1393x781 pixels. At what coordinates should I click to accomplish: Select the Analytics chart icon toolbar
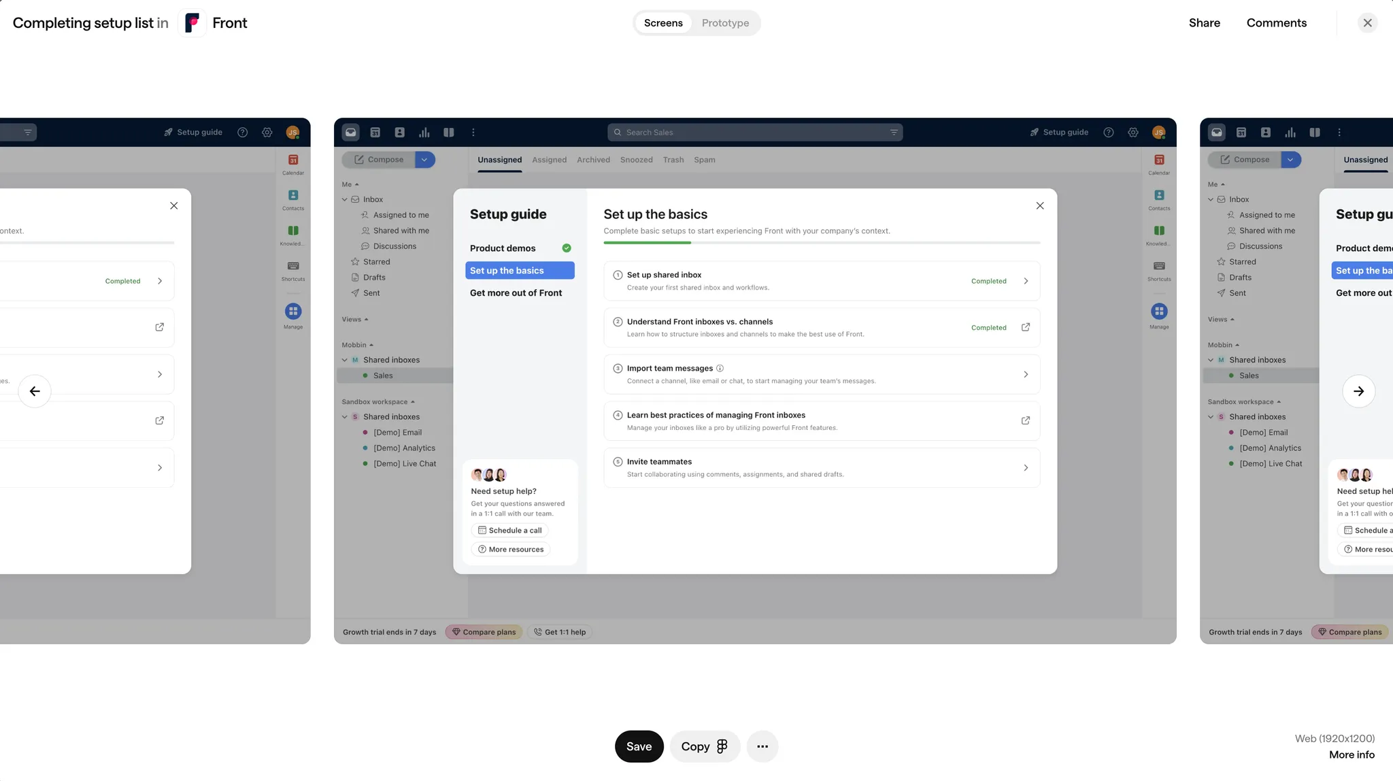[x=425, y=132]
